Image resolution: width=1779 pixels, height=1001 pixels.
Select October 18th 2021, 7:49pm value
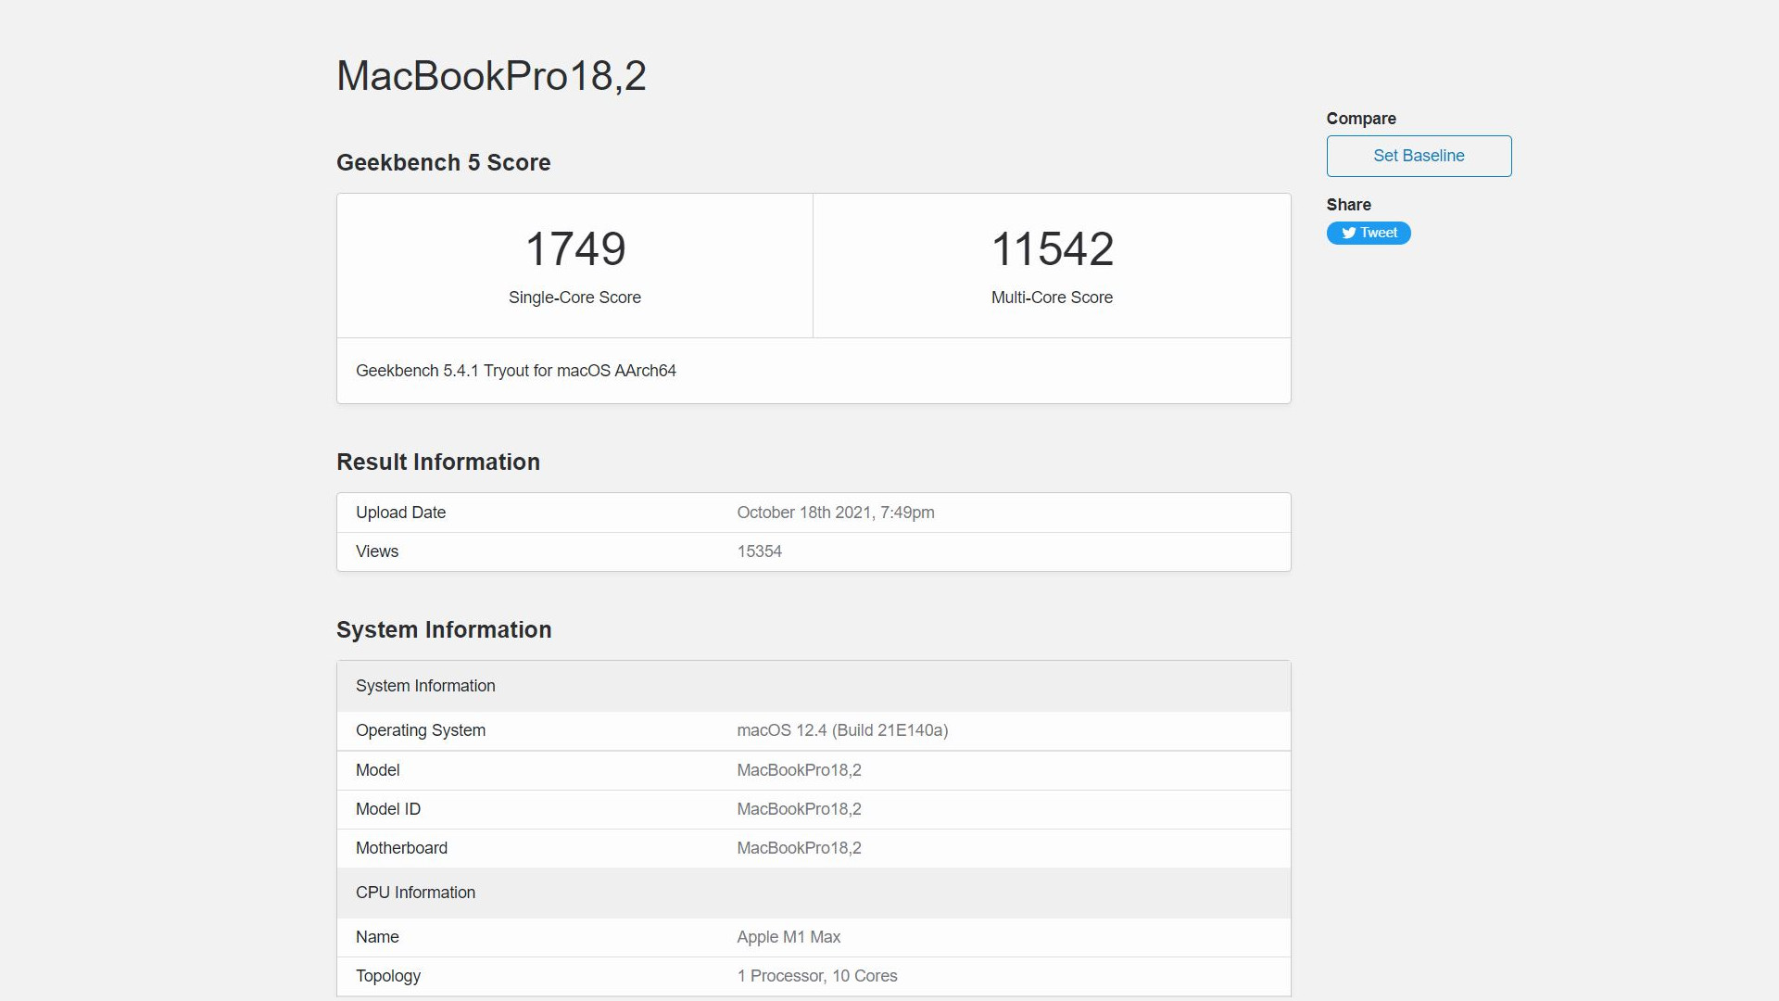[x=836, y=513]
